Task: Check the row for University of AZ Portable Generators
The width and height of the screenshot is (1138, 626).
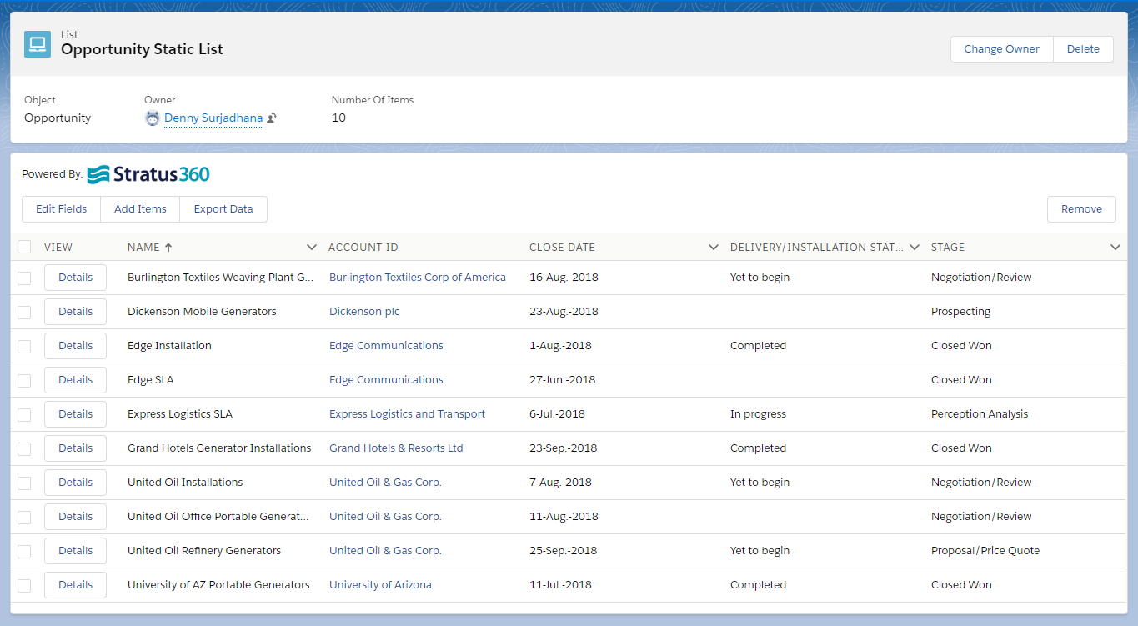Action: click(x=23, y=584)
